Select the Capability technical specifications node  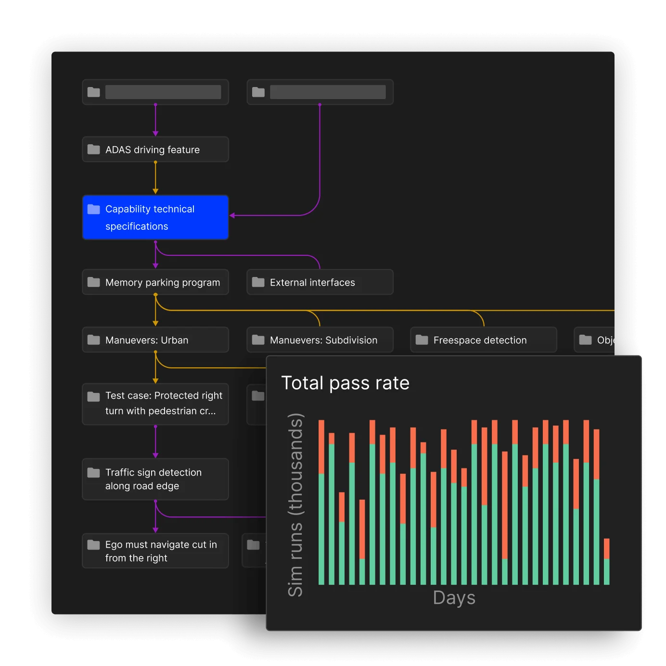pos(155,217)
